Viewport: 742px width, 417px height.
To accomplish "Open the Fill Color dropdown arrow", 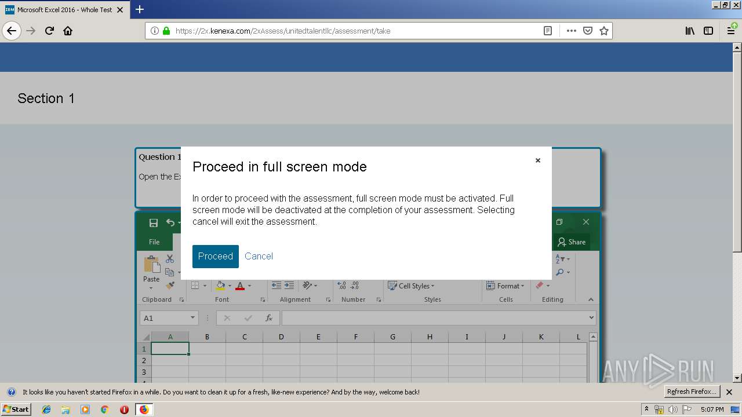I will [230, 286].
